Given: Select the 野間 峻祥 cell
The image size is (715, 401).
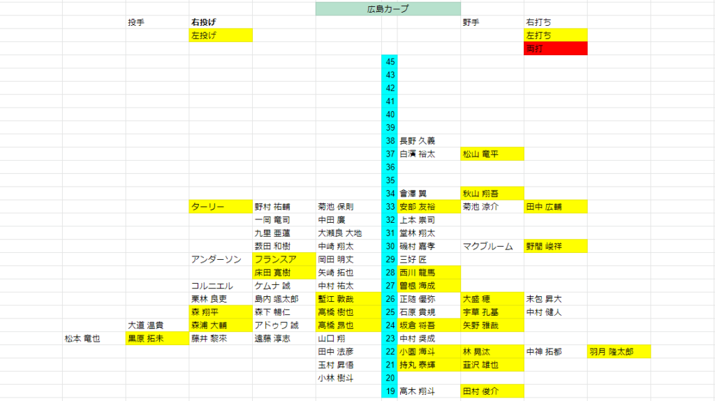Looking at the screenshot, I should point(555,247).
